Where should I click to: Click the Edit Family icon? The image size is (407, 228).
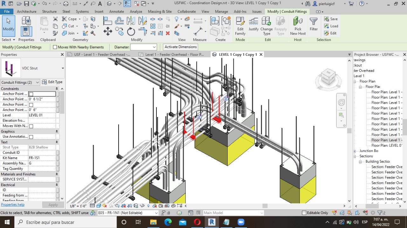coord(240,25)
